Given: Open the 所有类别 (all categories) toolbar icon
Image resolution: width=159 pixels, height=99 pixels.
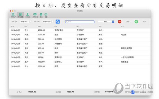Looking at the screenshot, I should pos(35,15).
